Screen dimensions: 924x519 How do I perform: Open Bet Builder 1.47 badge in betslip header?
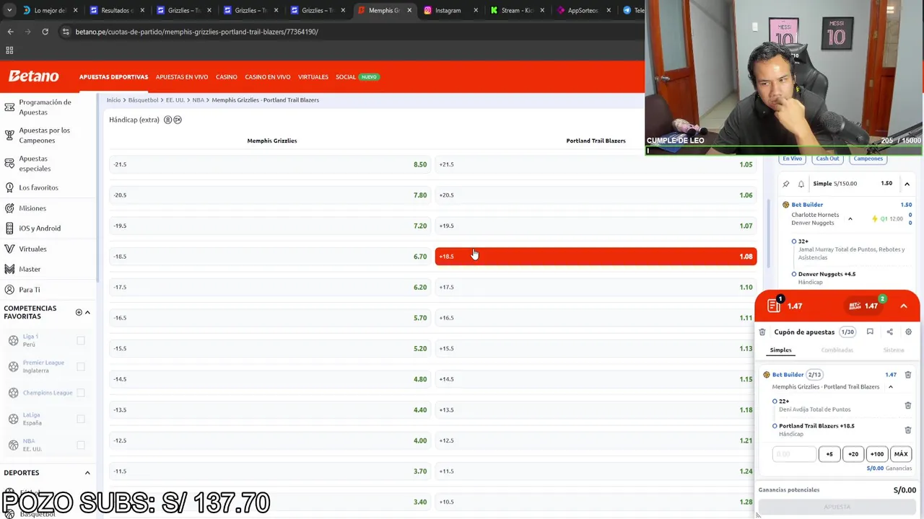863,306
